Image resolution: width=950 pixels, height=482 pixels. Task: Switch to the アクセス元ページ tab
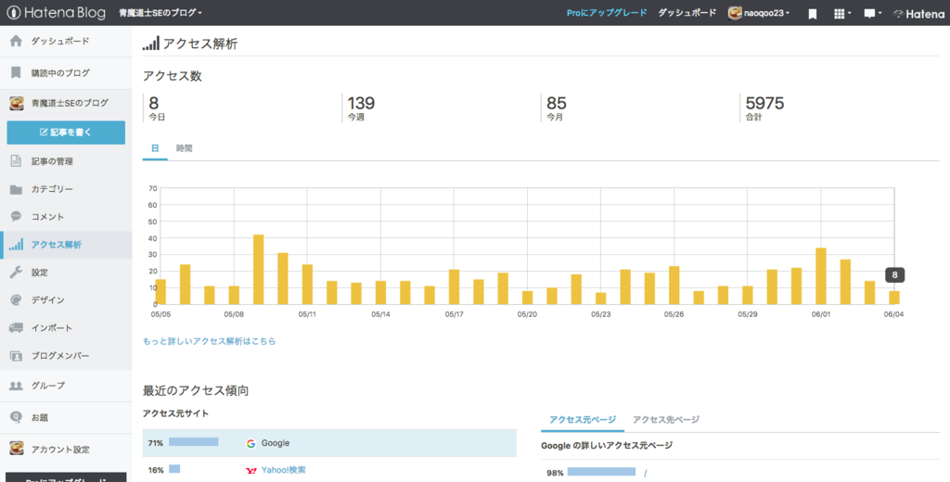[583, 420]
